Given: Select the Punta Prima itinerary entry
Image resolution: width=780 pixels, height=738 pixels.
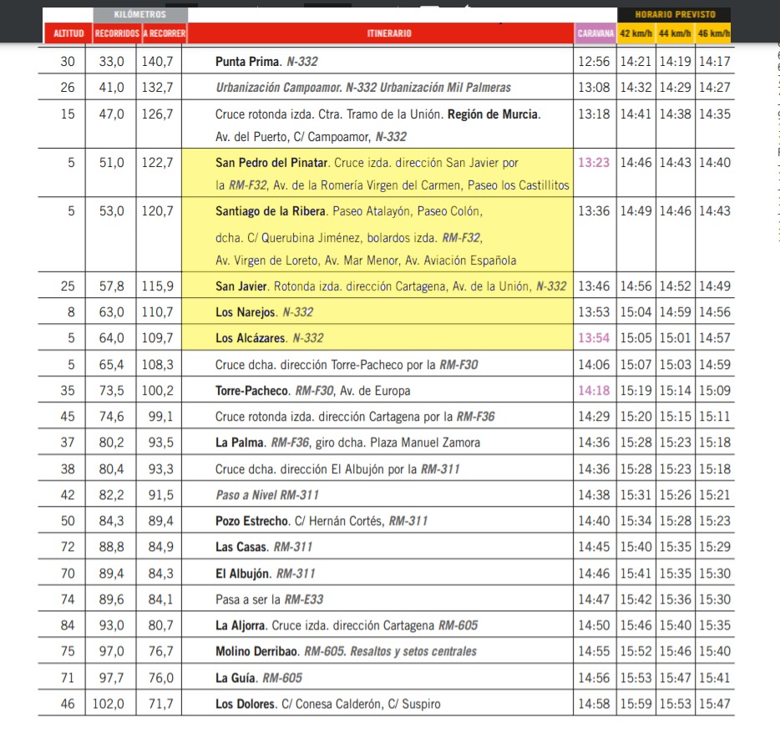Looking at the screenshot, I should pyautogui.click(x=266, y=62).
